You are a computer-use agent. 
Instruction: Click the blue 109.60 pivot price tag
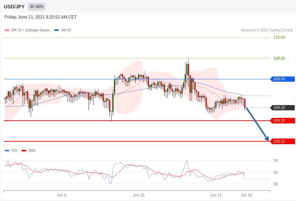pyautogui.click(x=283, y=79)
